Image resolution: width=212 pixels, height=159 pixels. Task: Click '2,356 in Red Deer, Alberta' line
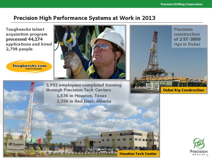84,101
